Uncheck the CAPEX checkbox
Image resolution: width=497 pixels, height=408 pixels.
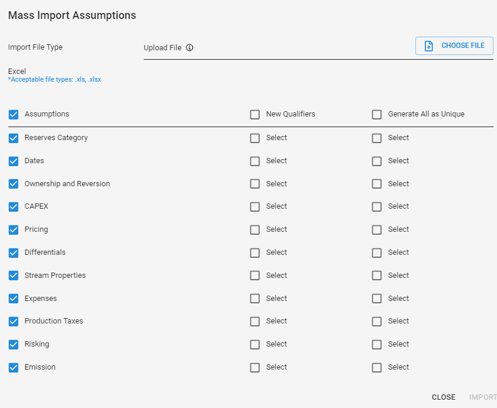tap(14, 206)
